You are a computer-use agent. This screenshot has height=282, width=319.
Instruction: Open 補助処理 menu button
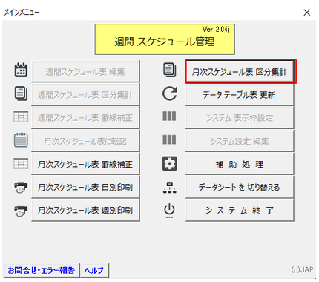240,164
